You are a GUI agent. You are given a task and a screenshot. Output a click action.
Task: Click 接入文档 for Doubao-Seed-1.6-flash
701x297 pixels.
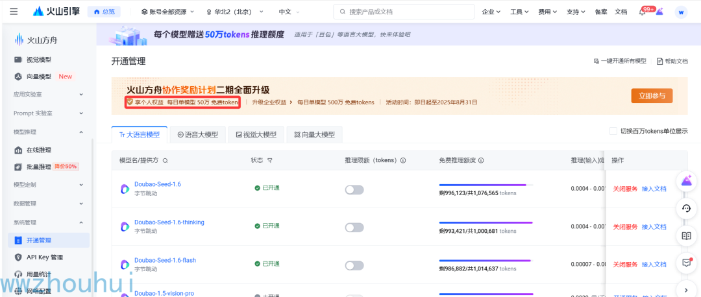654,265
